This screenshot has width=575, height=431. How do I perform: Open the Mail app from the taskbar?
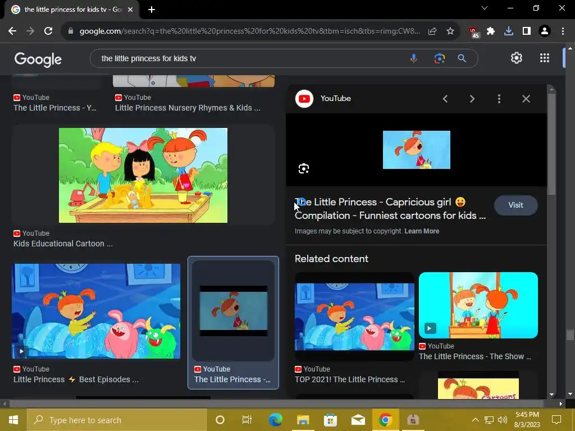click(x=358, y=420)
